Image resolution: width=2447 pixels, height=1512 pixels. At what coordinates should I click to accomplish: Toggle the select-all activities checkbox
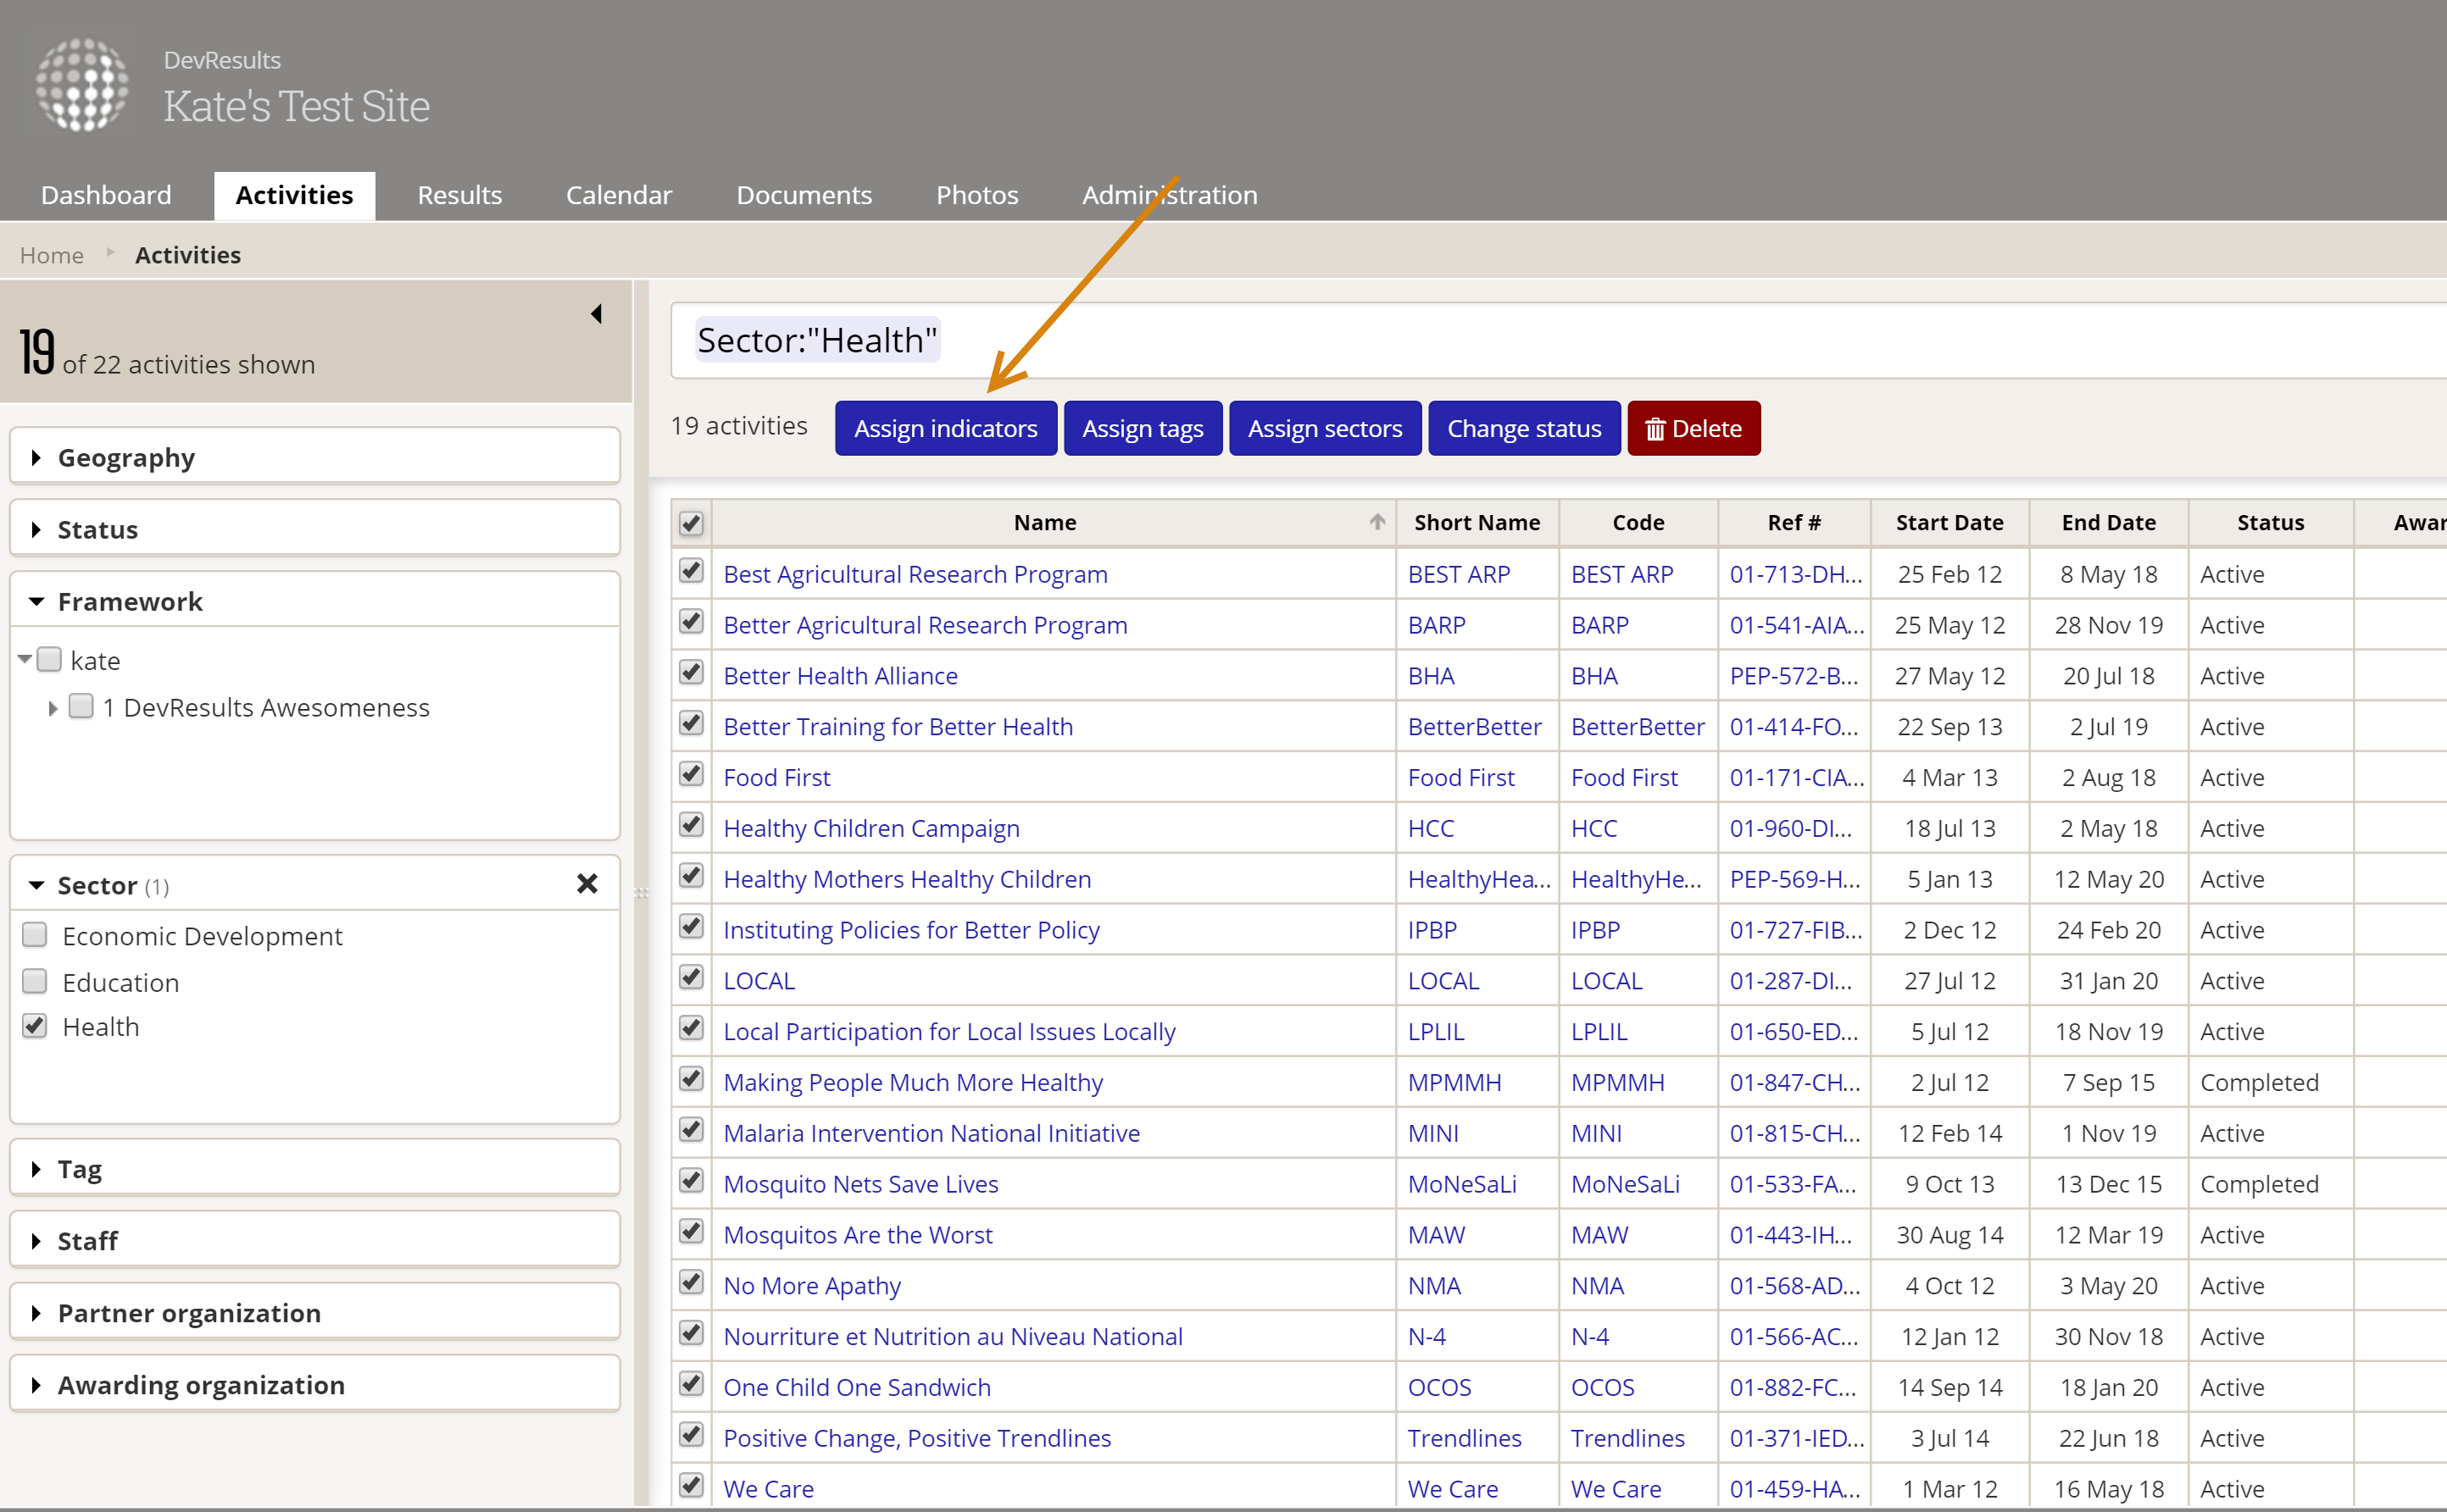tap(692, 523)
